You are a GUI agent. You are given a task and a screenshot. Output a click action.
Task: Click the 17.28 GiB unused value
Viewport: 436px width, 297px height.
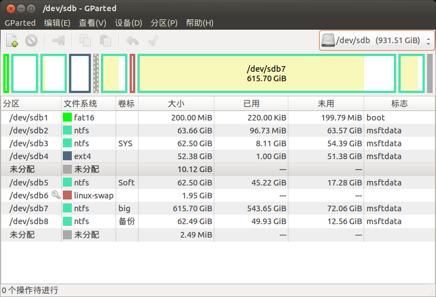click(345, 182)
